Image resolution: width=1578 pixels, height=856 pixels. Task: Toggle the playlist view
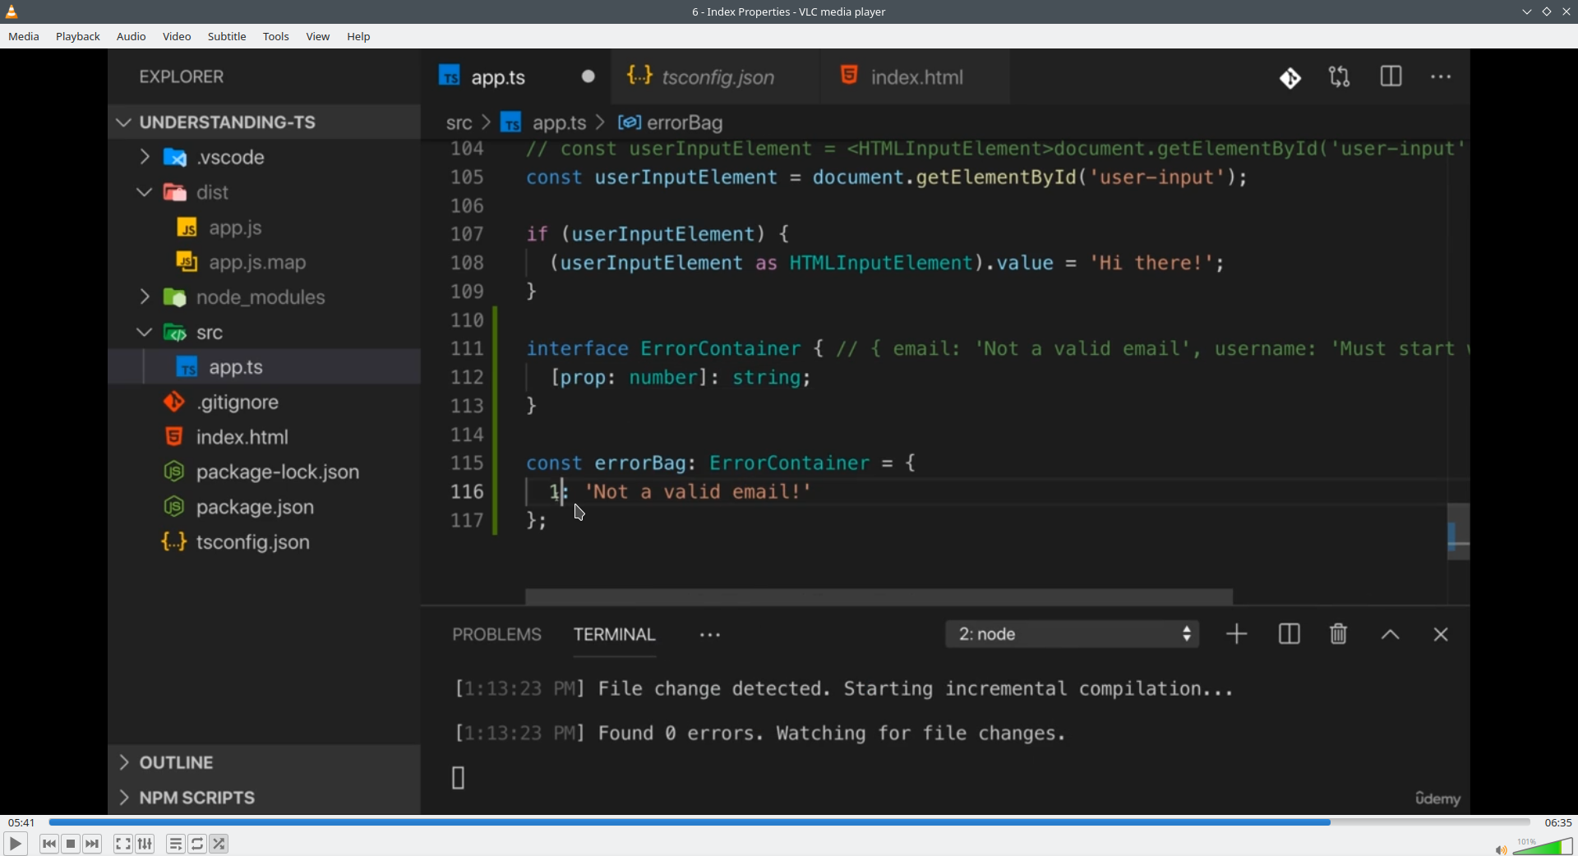pos(176,844)
